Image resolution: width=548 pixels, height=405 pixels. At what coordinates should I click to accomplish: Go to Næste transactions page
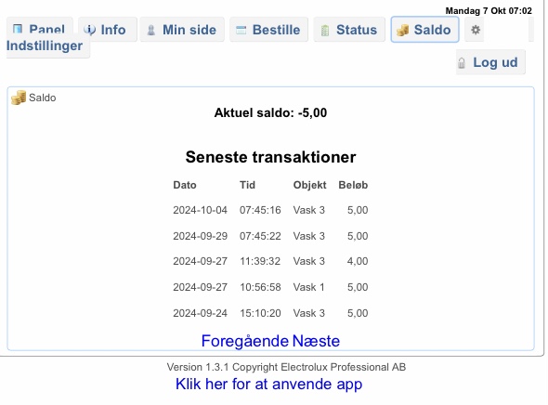coord(316,341)
